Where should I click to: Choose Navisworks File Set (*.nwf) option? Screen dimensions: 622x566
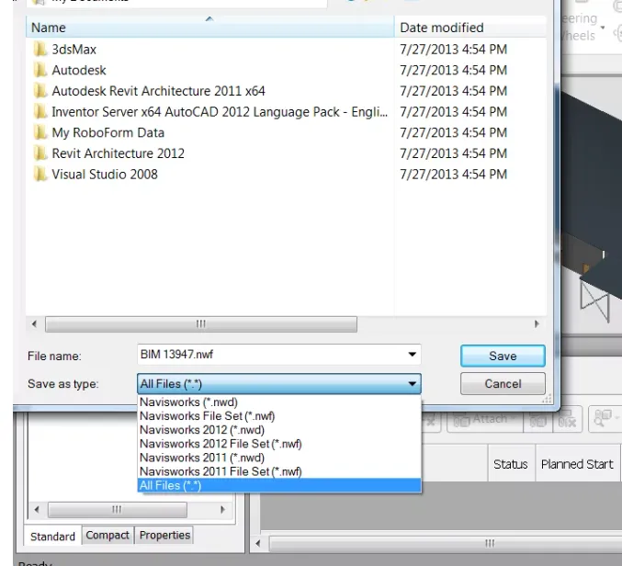coord(207,416)
